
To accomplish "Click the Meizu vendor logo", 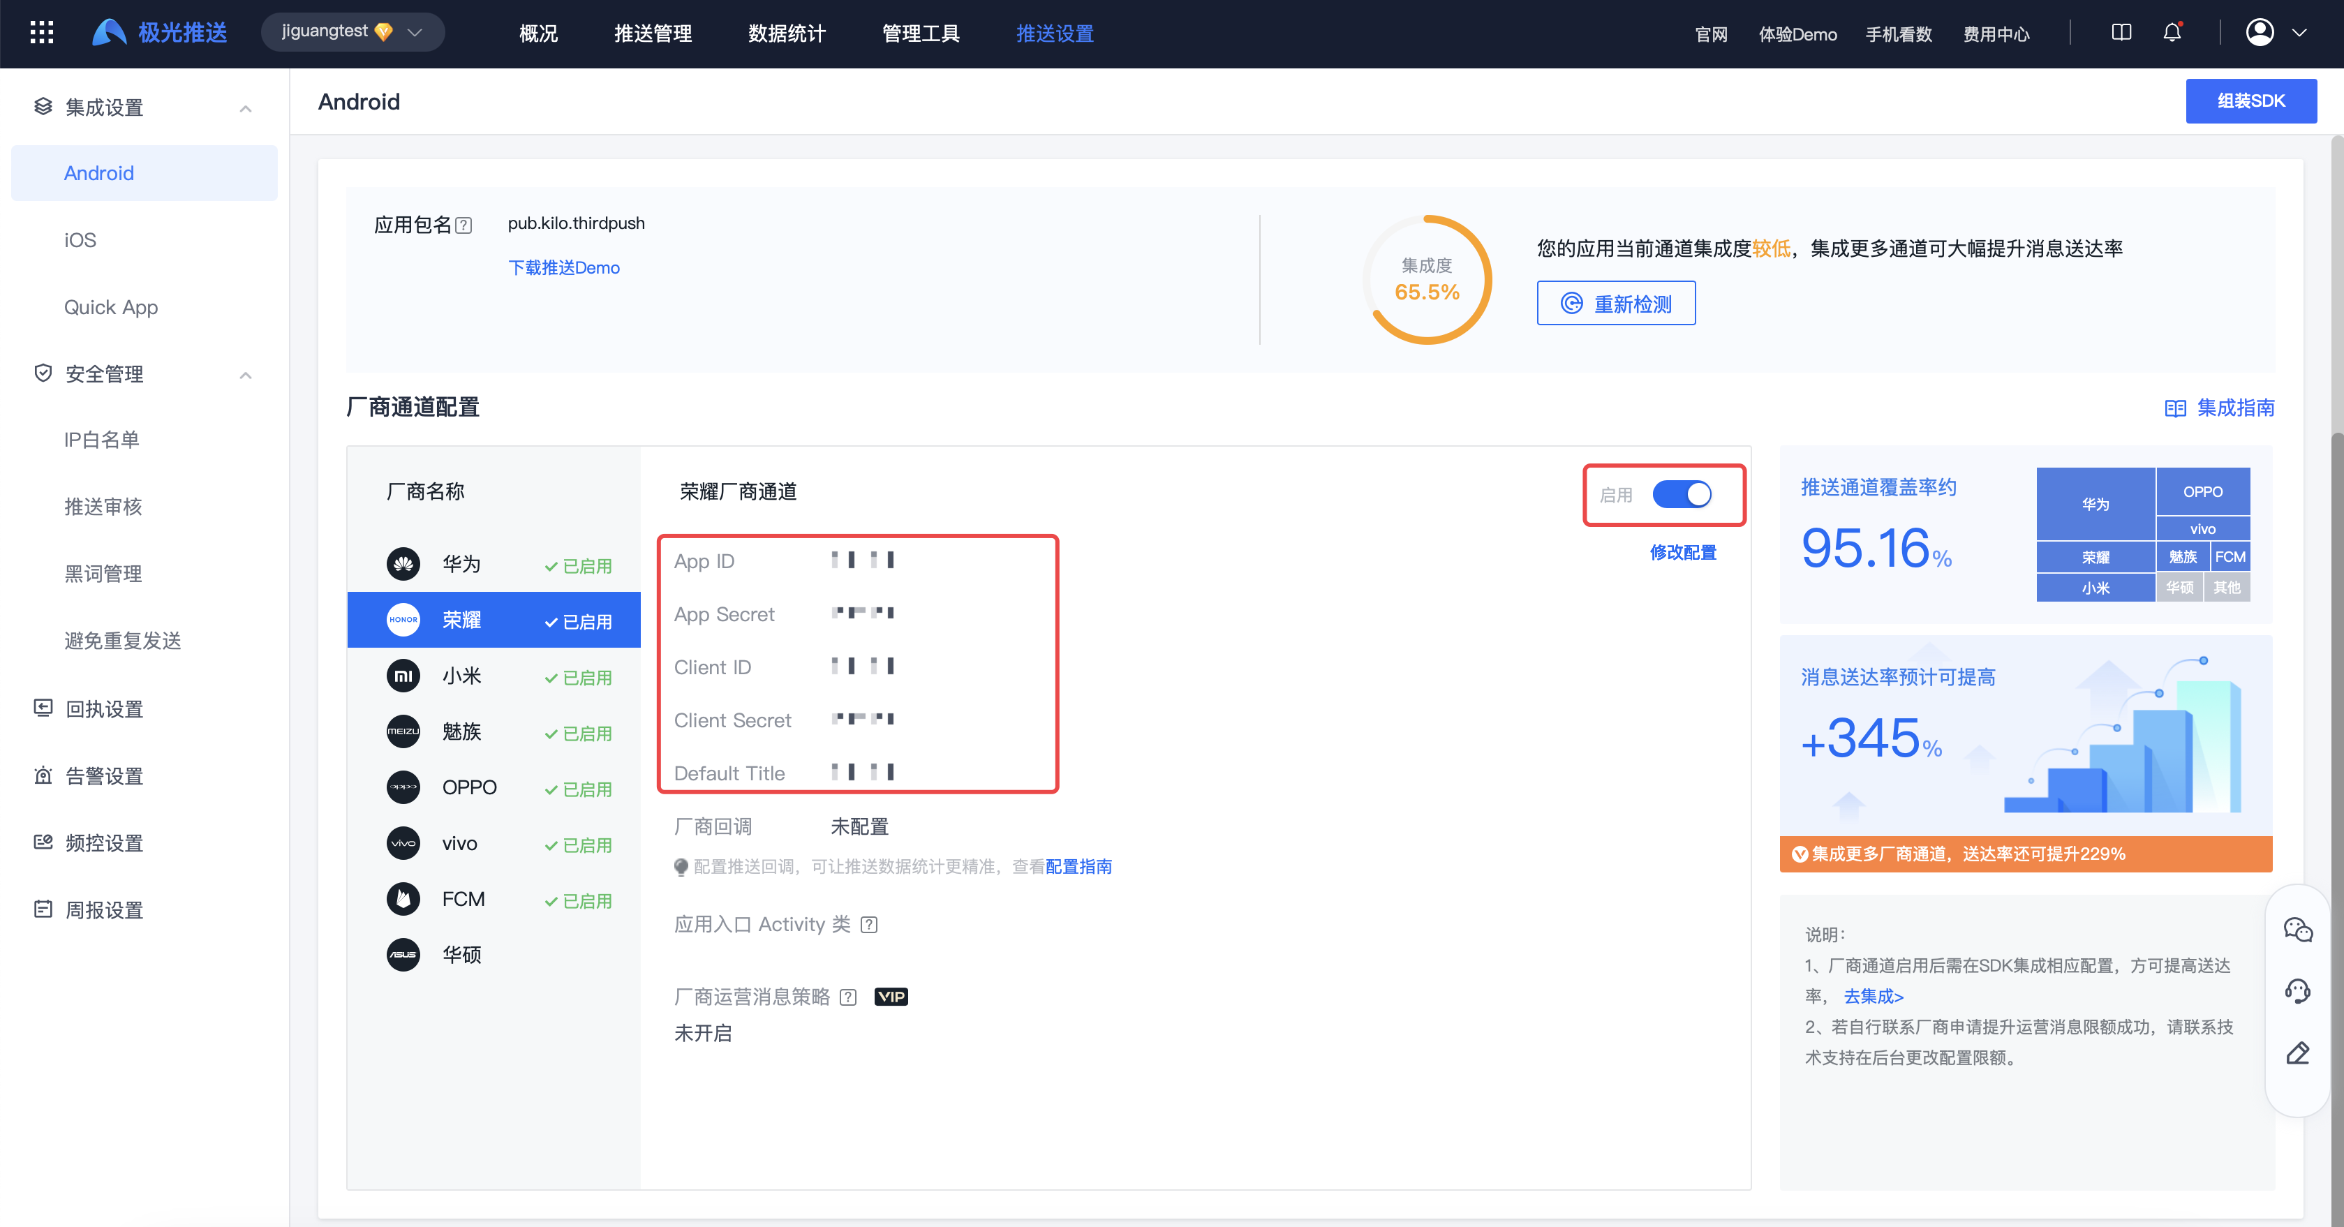I will pos(403,731).
